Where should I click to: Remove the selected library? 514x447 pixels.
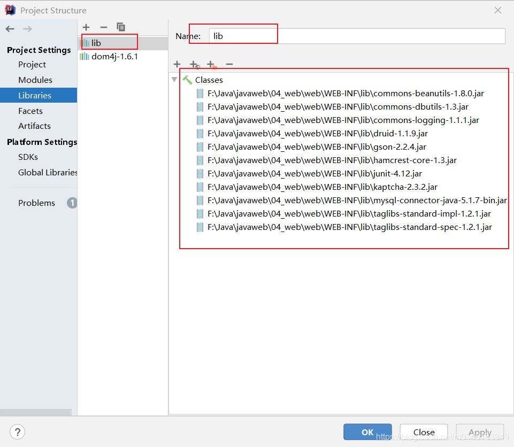click(104, 27)
